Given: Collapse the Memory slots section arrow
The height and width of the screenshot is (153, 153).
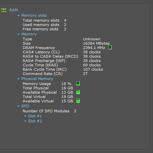Looking at the screenshot, I should coord(18,15).
